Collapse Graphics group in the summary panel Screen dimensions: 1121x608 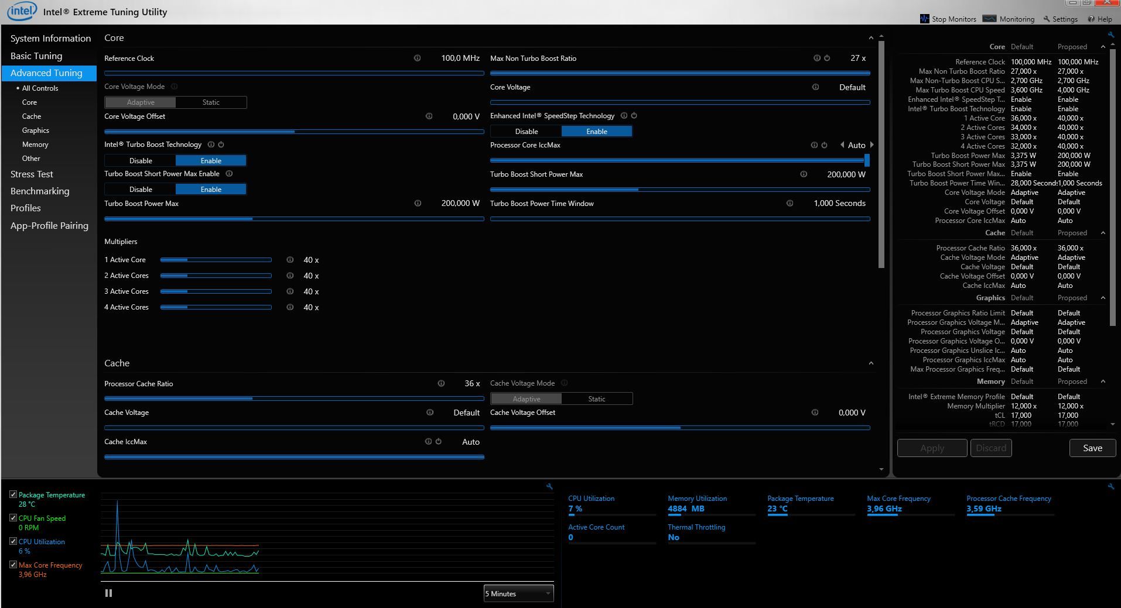click(x=1103, y=298)
